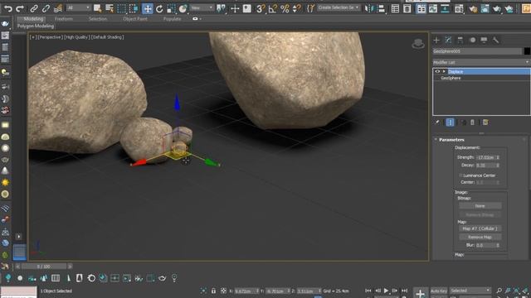Image resolution: width=531 pixels, height=298 pixels.
Task: Open the Create command panel tab
Action: (x=436, y=41)
